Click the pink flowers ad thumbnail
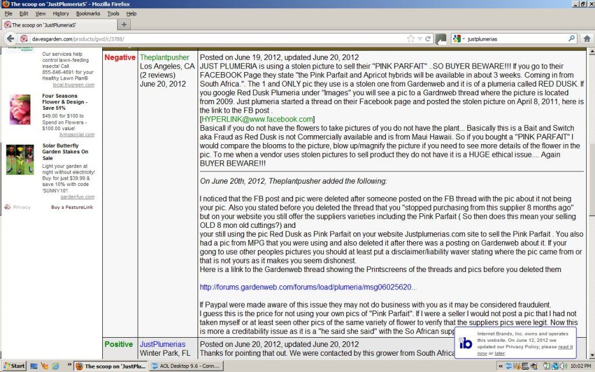 (x=20, y=109)
